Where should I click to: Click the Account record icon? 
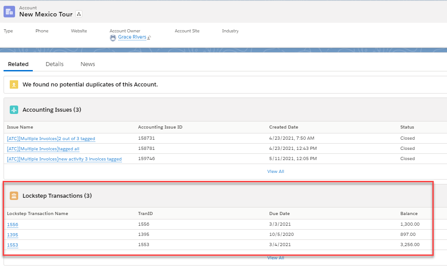pyautogui.click(x=9, y=12)
